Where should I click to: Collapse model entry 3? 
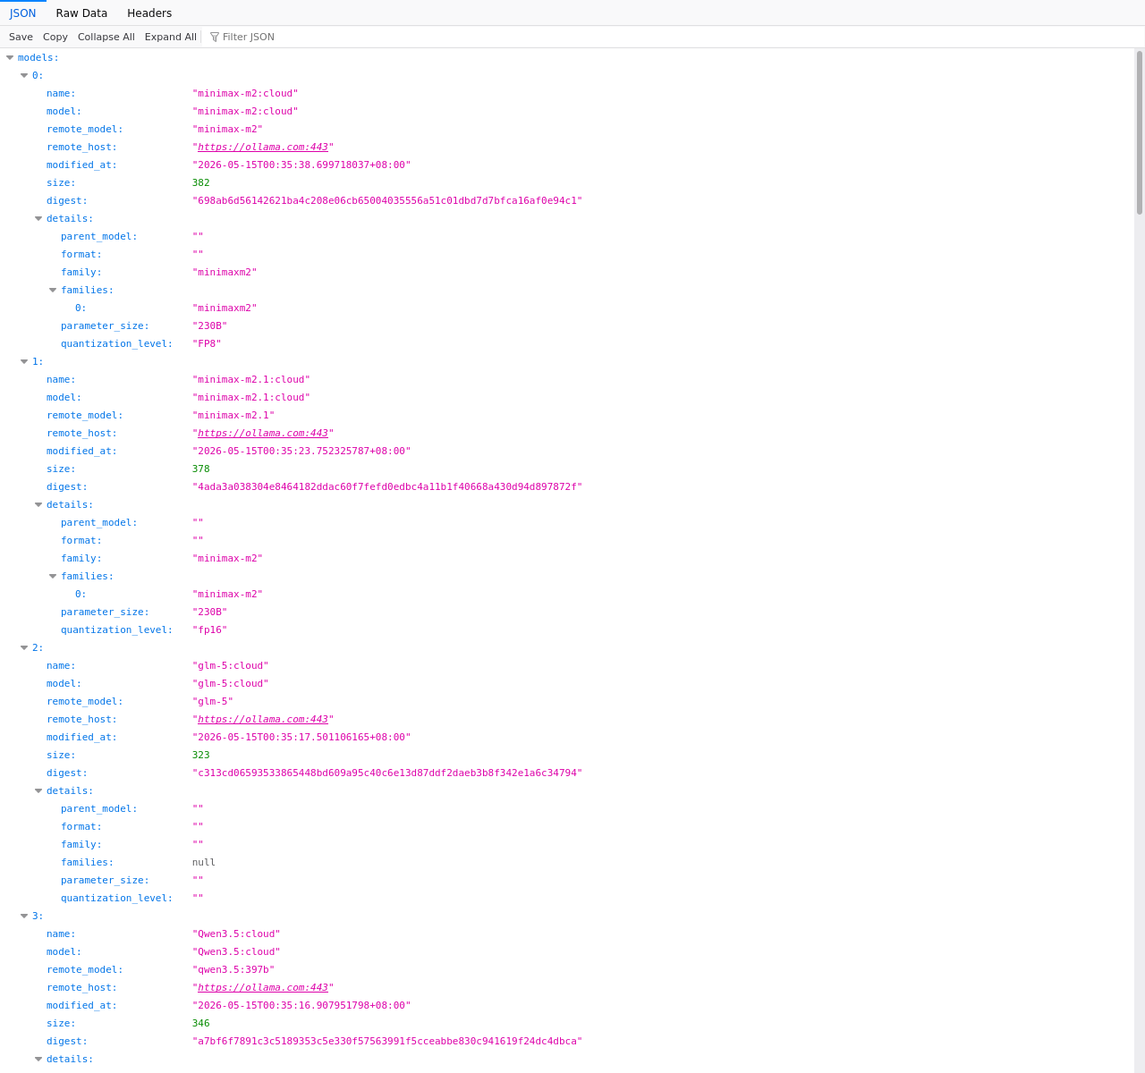[x=24, y=916]
